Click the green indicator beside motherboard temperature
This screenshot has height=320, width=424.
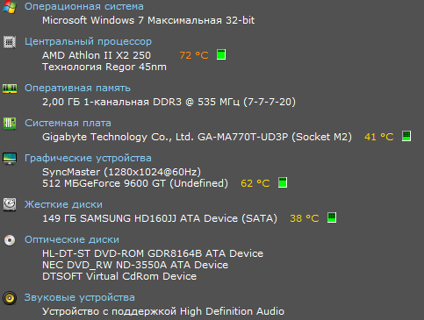pyautogui.click(x=406, y=136)
